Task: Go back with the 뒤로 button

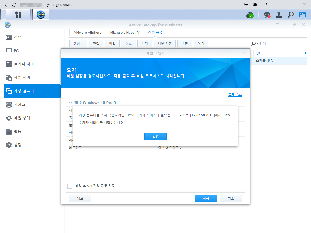Action: 80,198
